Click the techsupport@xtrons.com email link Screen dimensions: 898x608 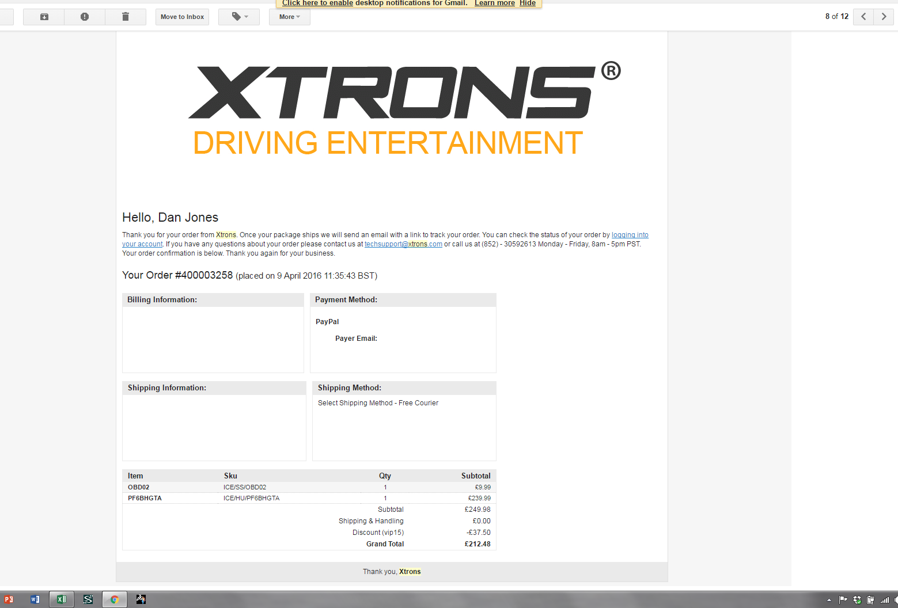403,244
